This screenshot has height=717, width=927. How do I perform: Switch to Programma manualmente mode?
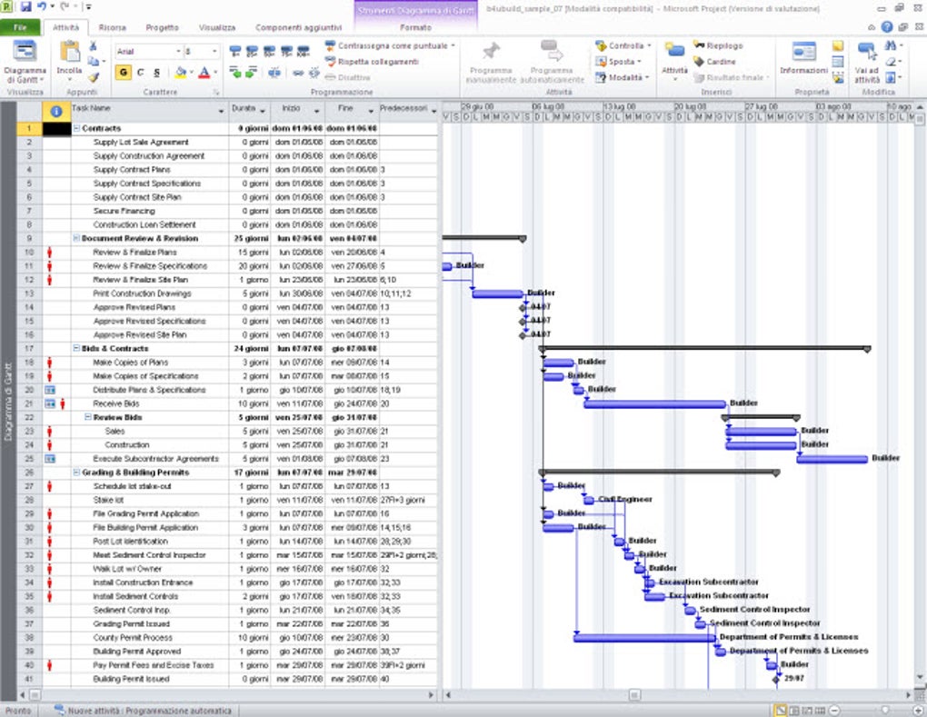(491, 62)
